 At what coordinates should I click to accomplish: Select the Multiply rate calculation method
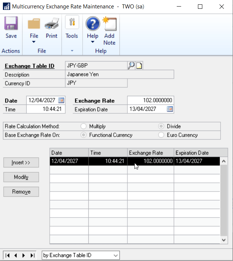point(83,126)
